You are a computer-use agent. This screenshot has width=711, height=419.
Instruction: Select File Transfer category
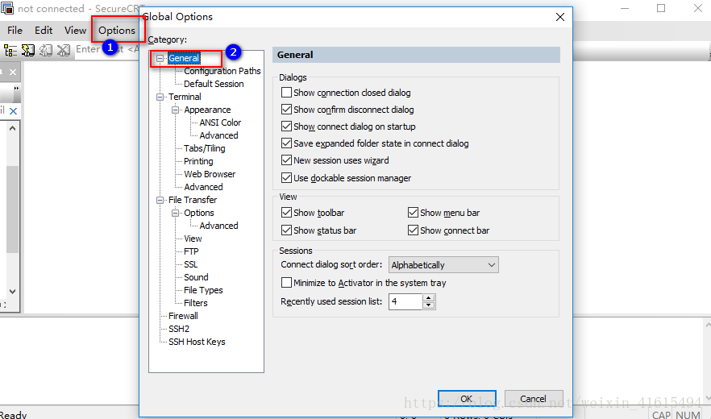(x=193, y=200)
